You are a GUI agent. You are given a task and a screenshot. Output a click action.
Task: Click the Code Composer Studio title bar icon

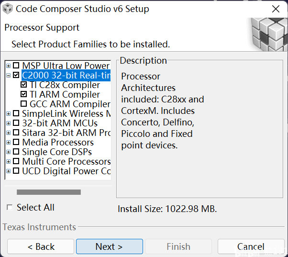(x=8, y=9)
